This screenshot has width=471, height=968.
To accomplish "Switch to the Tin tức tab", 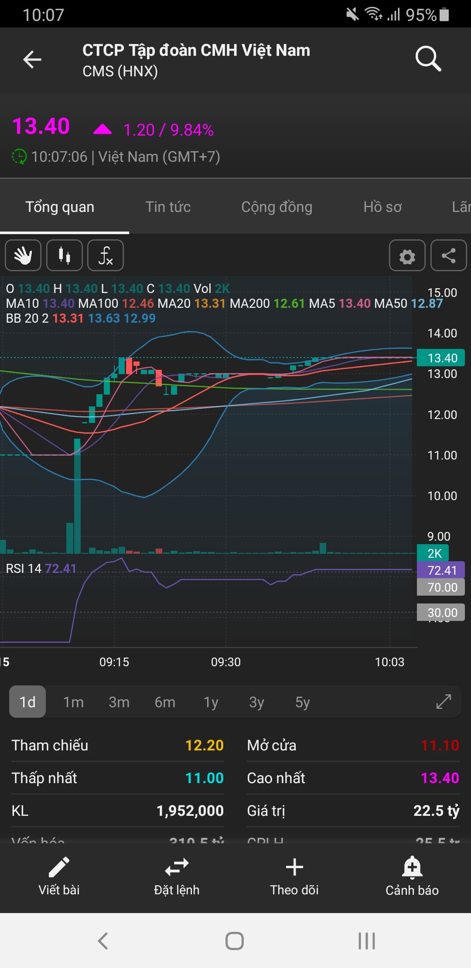I will click(168, 207).
